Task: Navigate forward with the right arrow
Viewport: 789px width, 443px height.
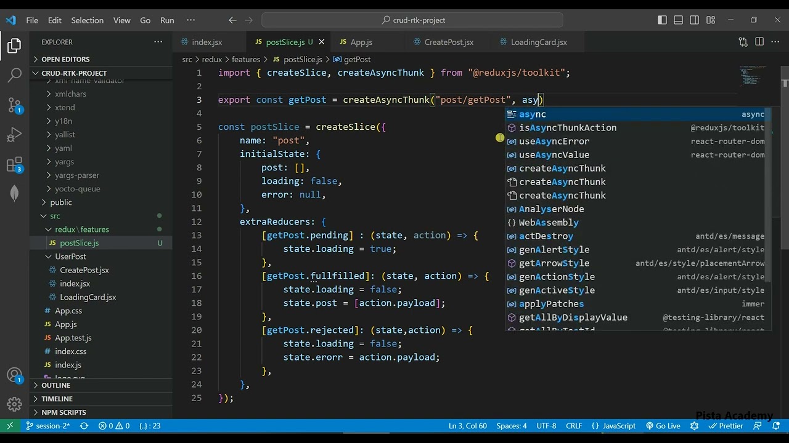Action: pos(250,20)
